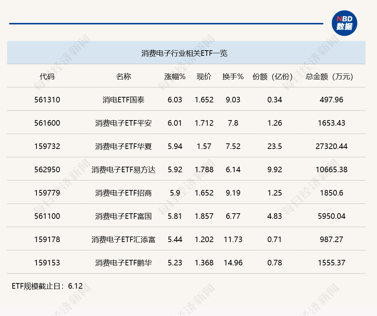Click the share value 4.83
This screenshot has width=377, height=316.
[x=274, y=216]
